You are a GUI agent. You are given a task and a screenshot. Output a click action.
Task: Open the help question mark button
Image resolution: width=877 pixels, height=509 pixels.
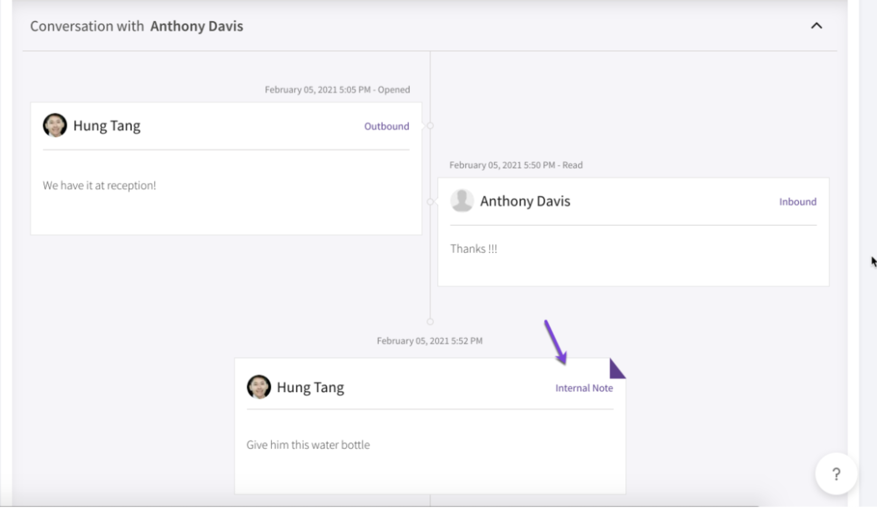pos(836,474)
